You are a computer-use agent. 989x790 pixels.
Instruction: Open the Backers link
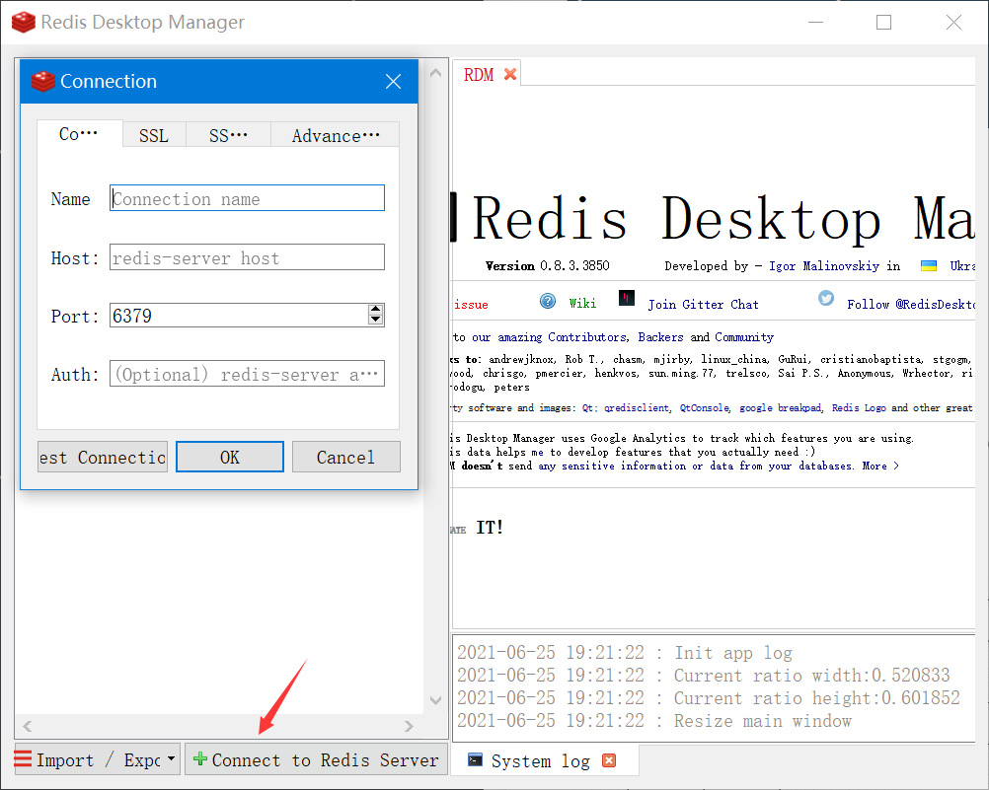point(660,337)
